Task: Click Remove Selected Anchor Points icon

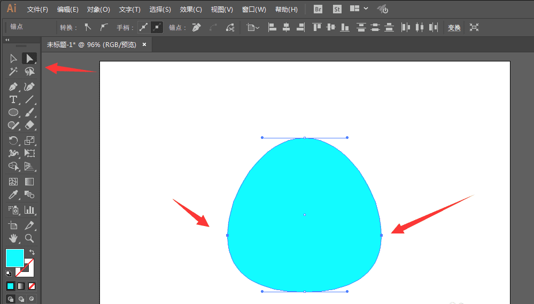Action: coord(197,27)
